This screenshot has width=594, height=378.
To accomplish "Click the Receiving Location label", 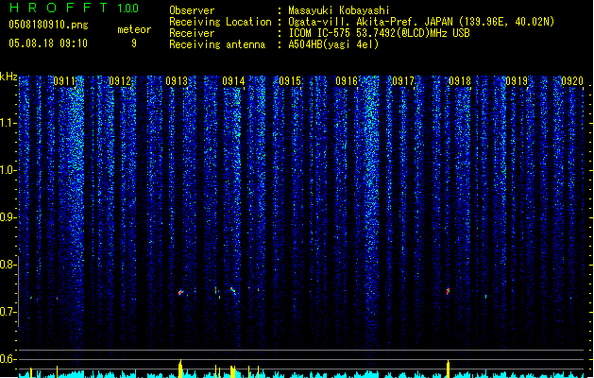I will pos(220,22).
